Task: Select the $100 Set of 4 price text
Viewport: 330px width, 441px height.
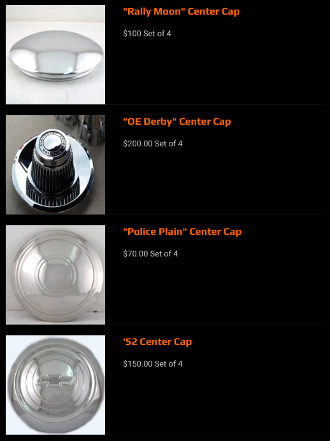Action: coord(147,34)
